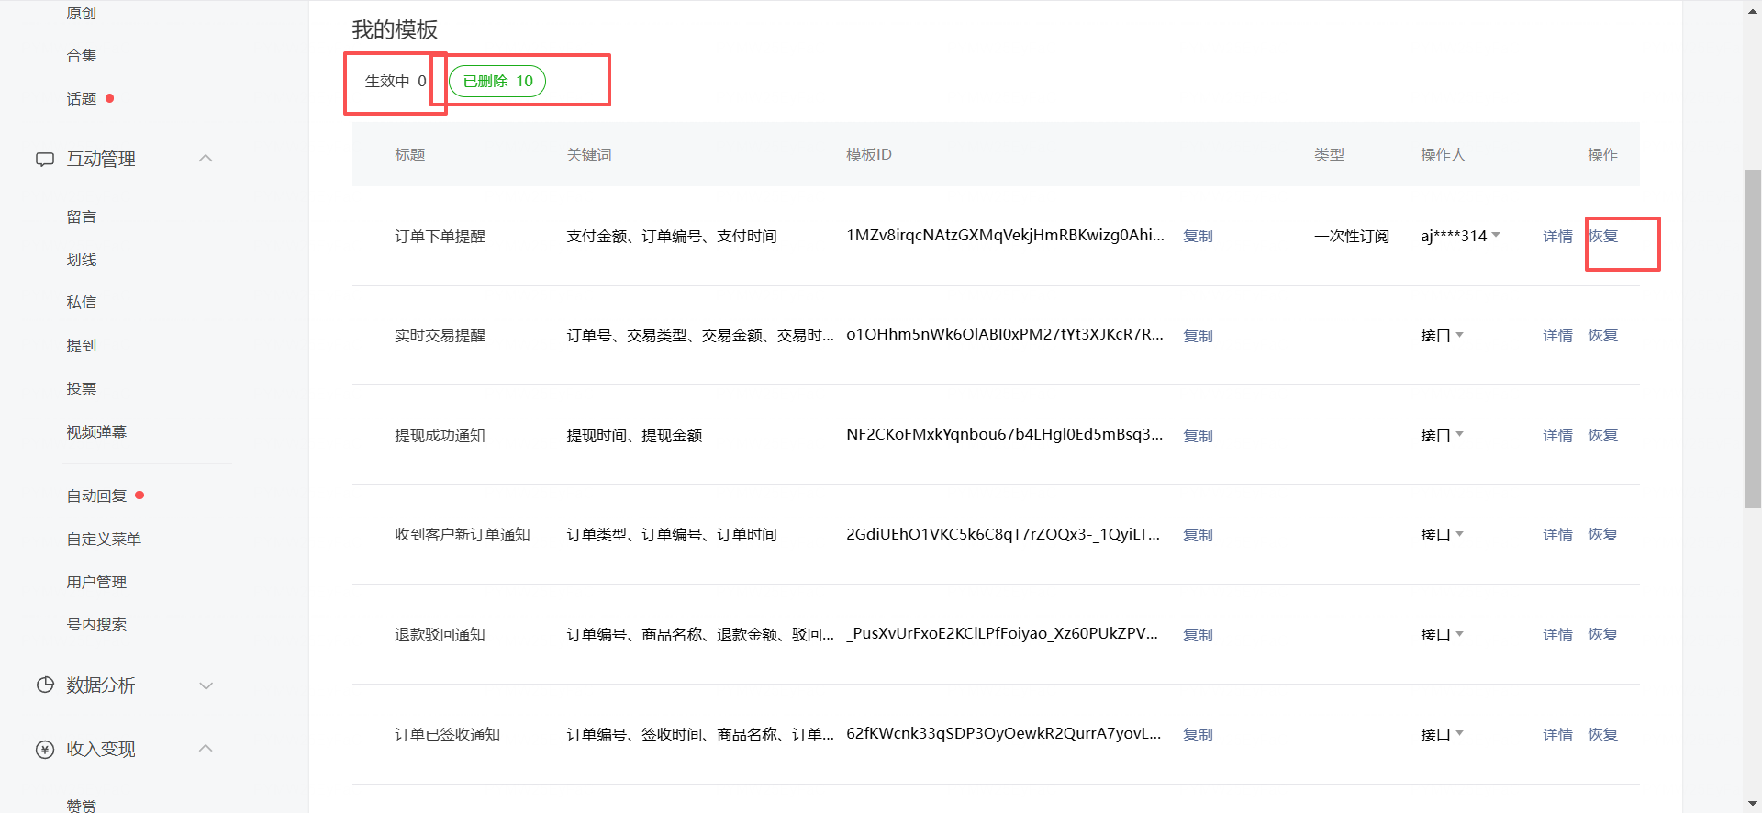Copy template ID of 退款驳回通知
1762x813 pixels.
1198,635
